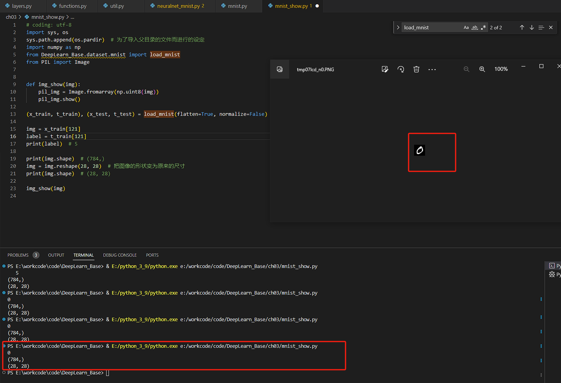This screenshot has height=383, width=561.
Task: Click the load_mnist search input field
Action: point(431,27)
